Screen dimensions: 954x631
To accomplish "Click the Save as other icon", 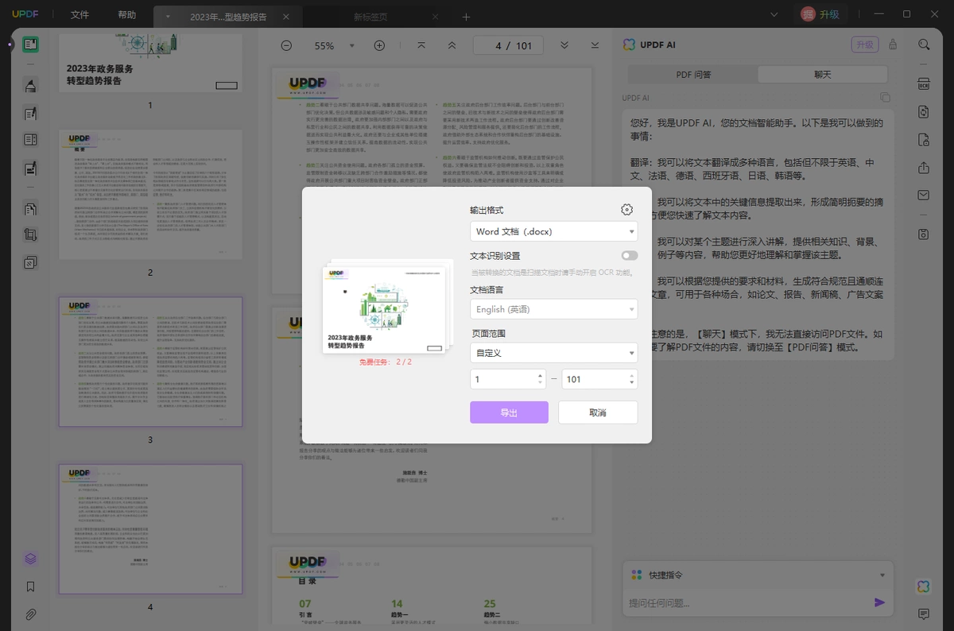I will point(924,234).
